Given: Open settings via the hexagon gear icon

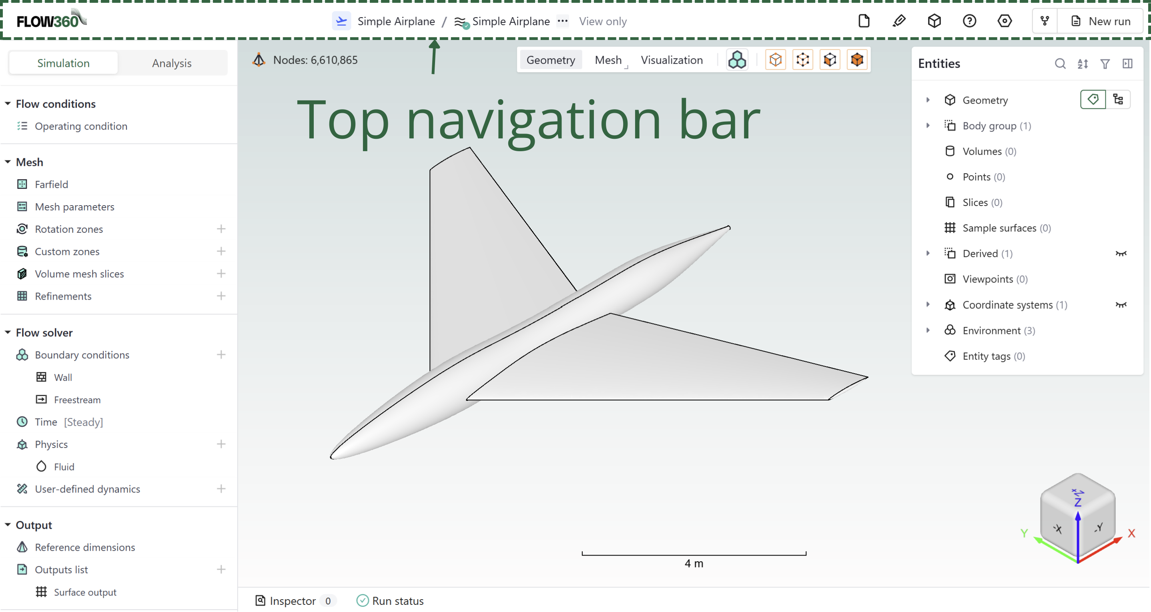Looking at the screenshot, I should pos(1005,21).
